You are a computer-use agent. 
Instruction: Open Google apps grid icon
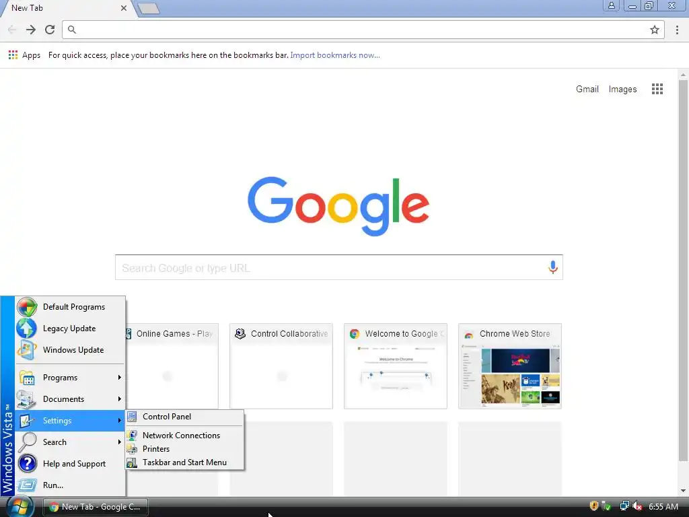click(x=657, y=89)
